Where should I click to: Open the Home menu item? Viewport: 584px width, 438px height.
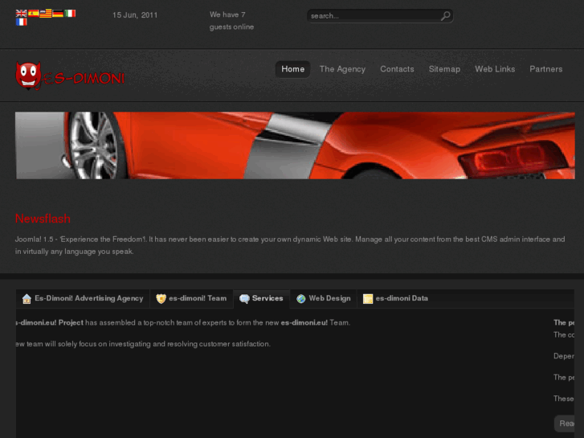pyautogui.click(x=292, y=69)
